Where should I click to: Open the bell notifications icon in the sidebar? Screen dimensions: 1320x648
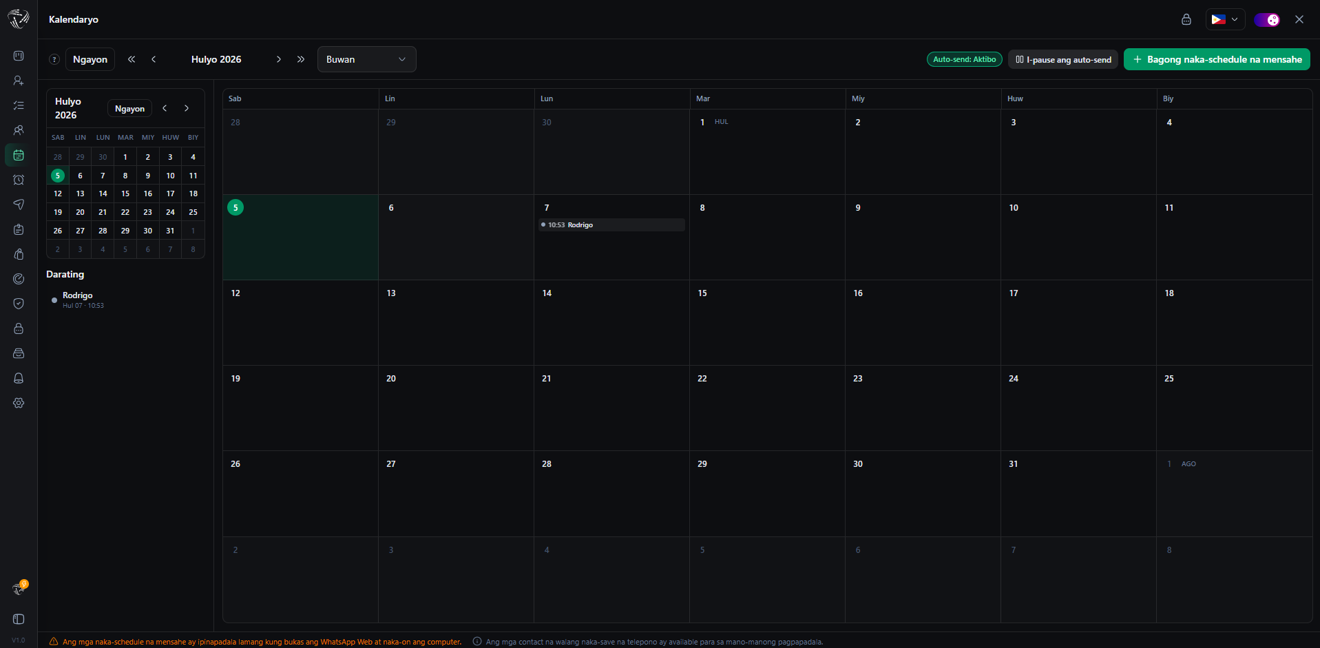pyautogui.click(x=19, y=378)
